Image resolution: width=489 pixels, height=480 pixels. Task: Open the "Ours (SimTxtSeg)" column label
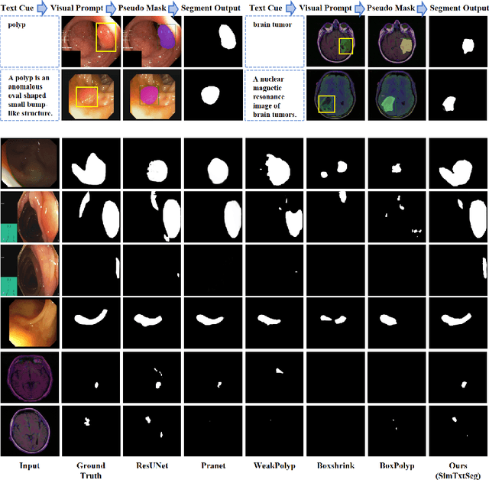pyautogui.click(x=457, y=469)
